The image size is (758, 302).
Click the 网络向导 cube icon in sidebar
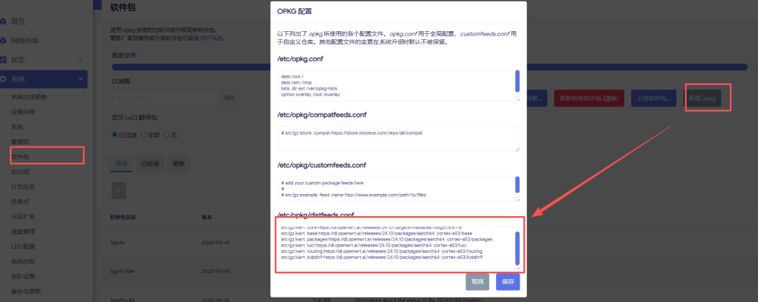coord(4,41)
